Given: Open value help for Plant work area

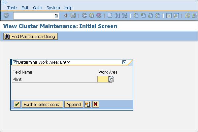Looking at the screenshot, I should point(111,79).
